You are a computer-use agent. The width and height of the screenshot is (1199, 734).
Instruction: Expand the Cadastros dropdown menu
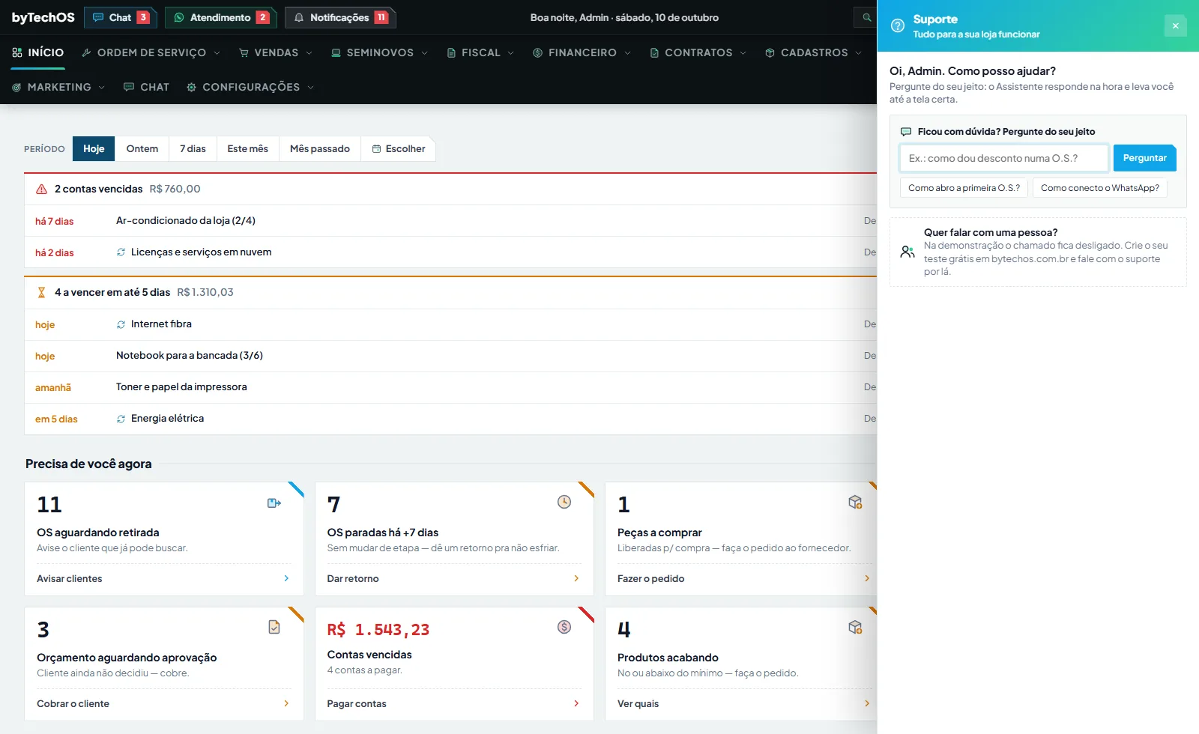[813, 52]
